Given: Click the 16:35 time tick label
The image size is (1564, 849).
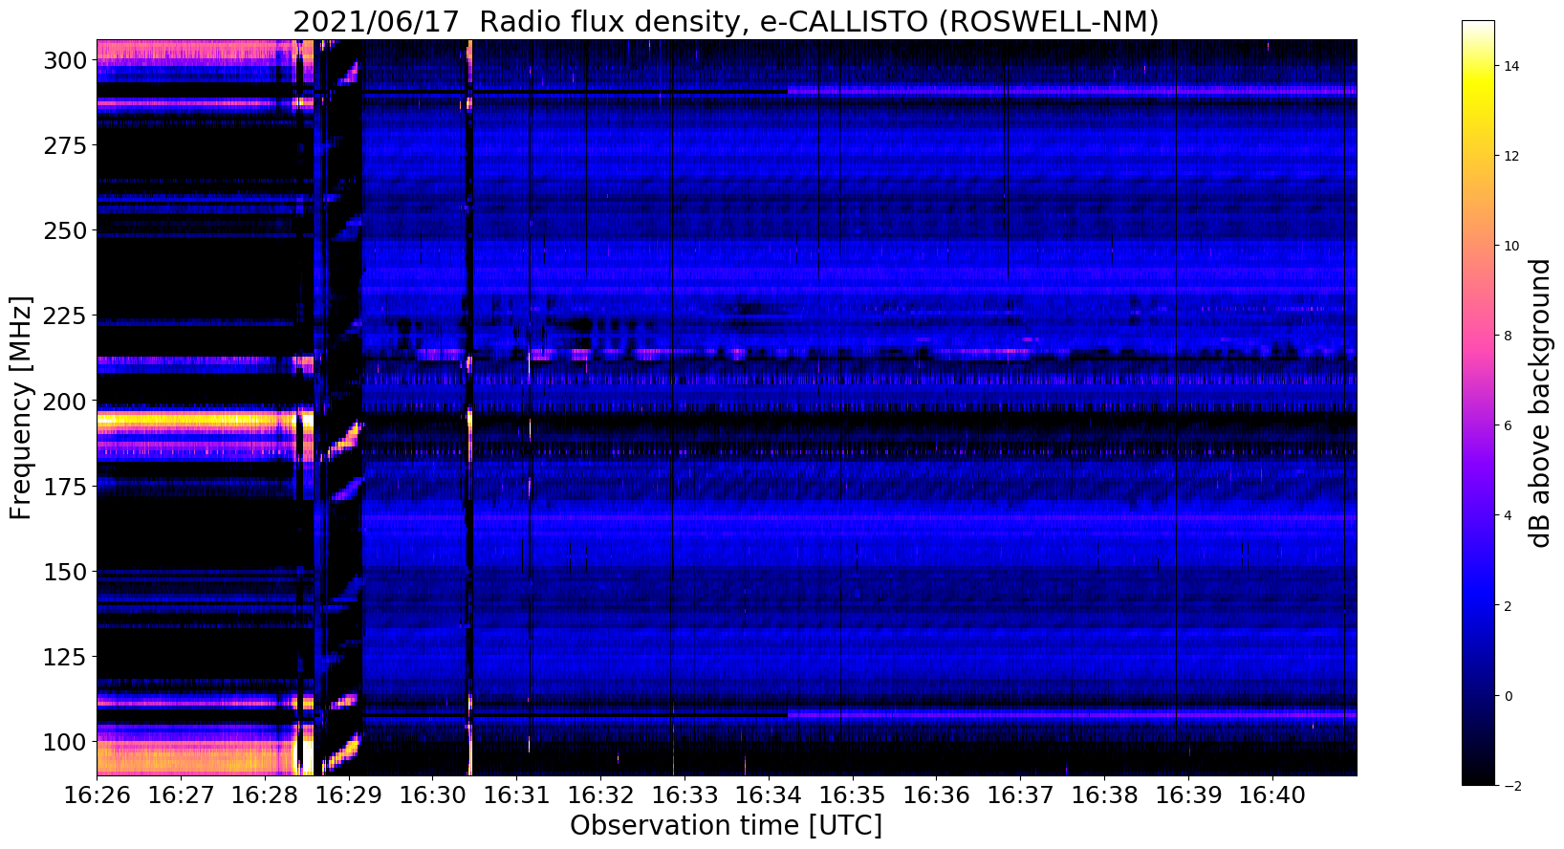Looking at the screenshot, I should point(853,795).
